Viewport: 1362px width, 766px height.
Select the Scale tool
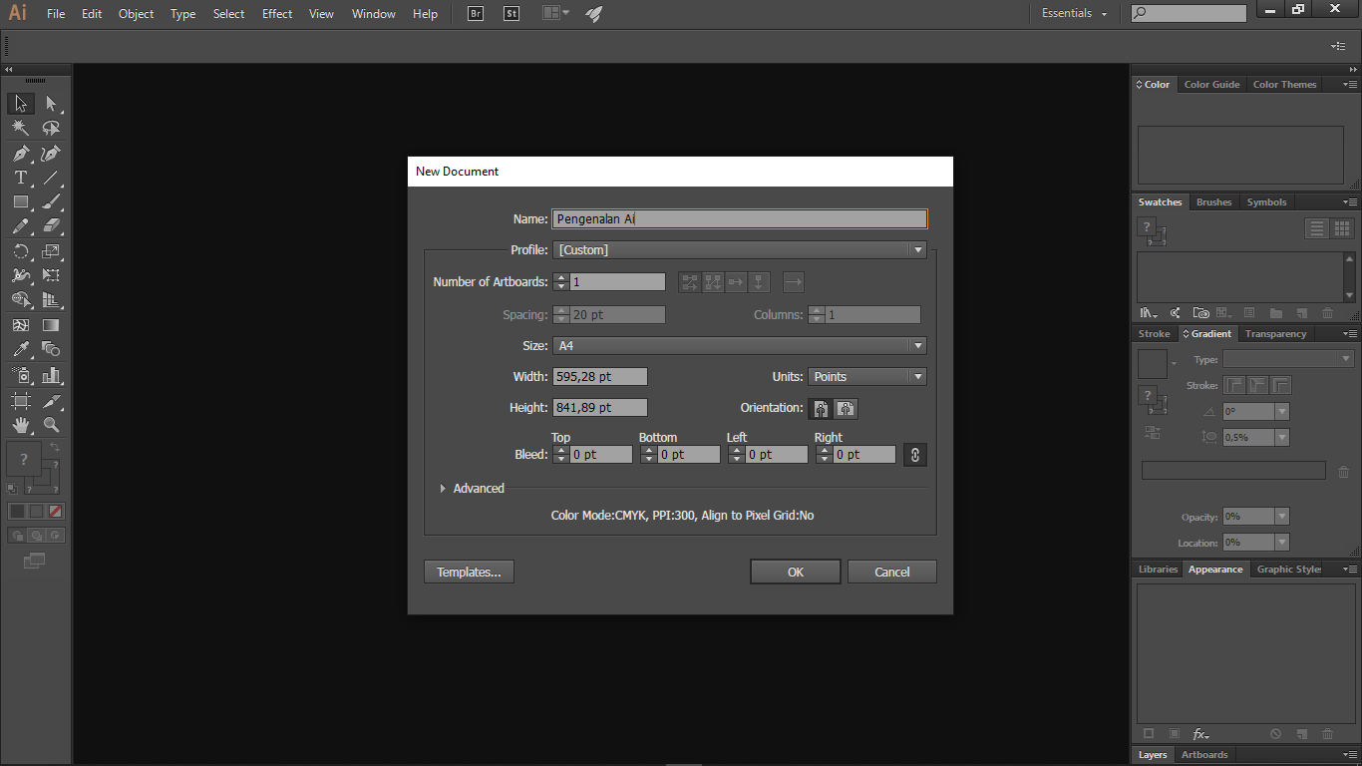click(x=52, y=251)
